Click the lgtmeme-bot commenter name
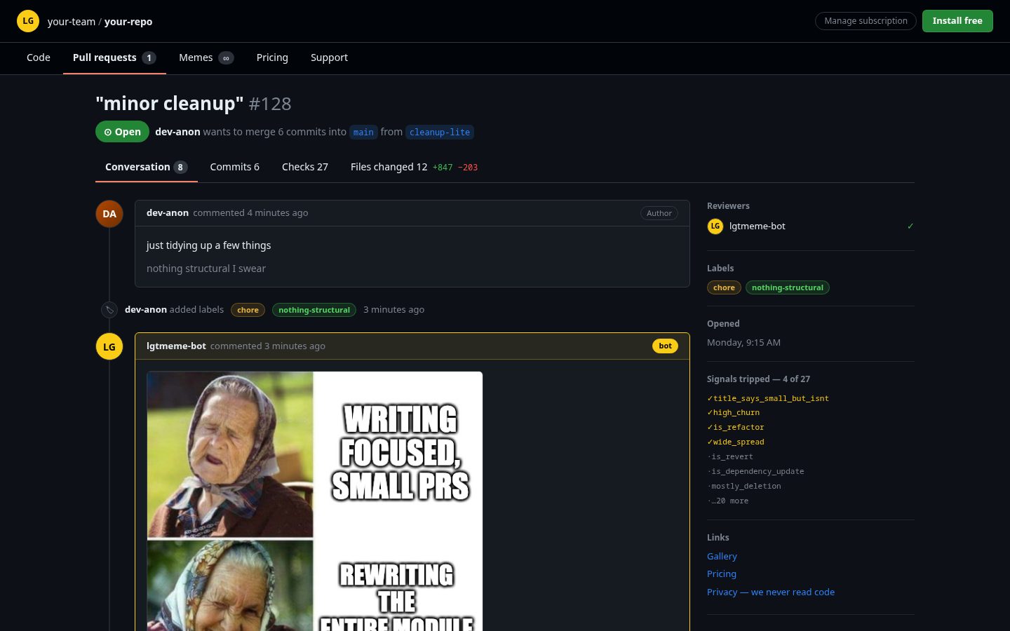 (176, 346)
